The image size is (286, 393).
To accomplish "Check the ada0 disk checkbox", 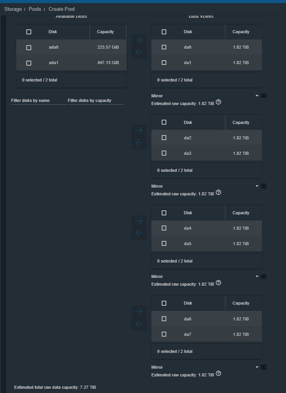I will [29, 47].
